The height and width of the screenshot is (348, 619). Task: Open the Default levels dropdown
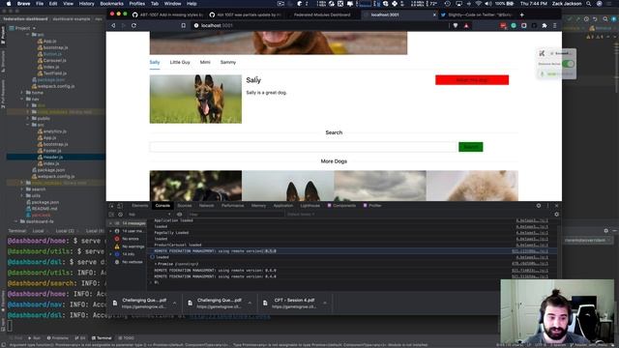[301, 215]
